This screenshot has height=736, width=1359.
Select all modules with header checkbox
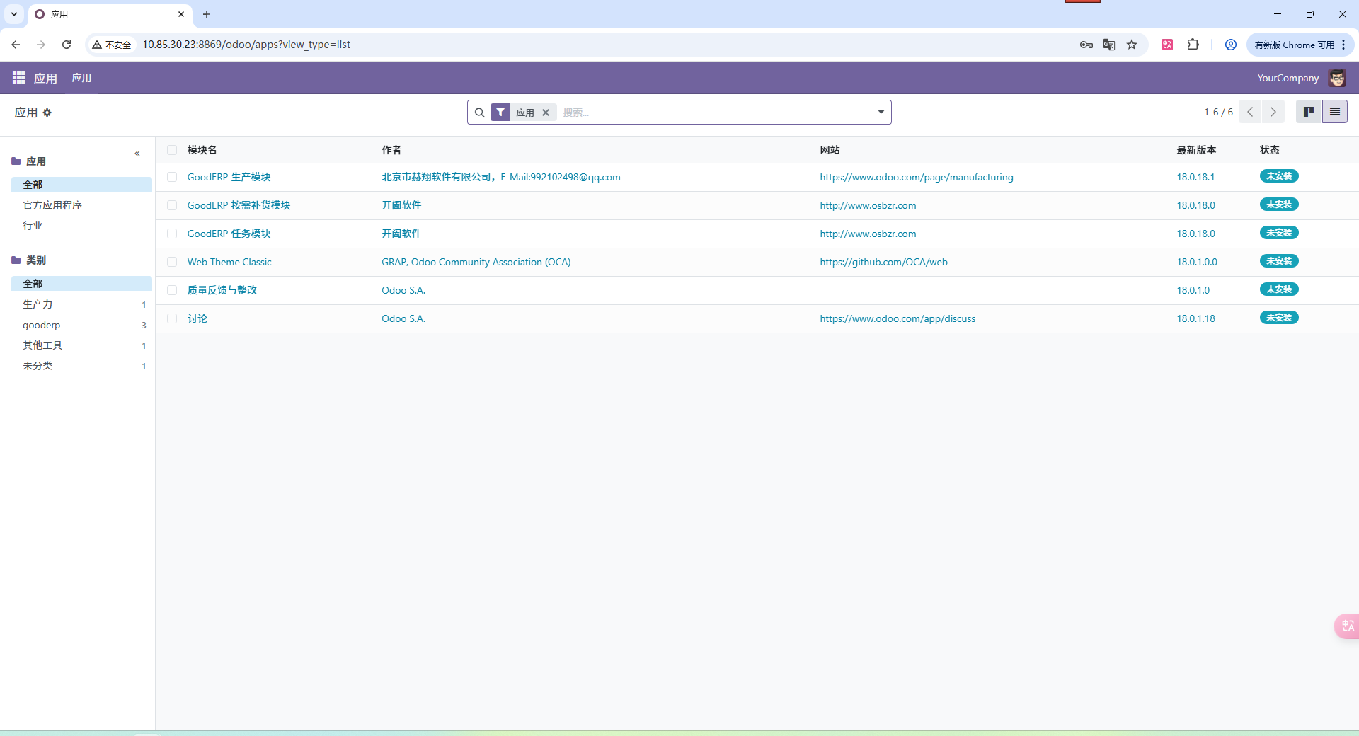click(x=172, y=150)
